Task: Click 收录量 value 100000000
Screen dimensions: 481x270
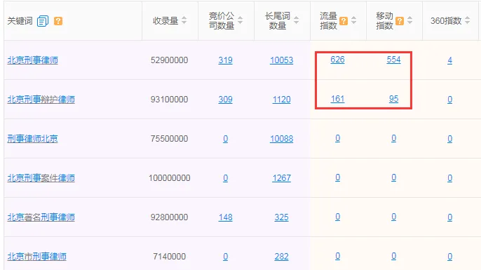Action: 170,178
